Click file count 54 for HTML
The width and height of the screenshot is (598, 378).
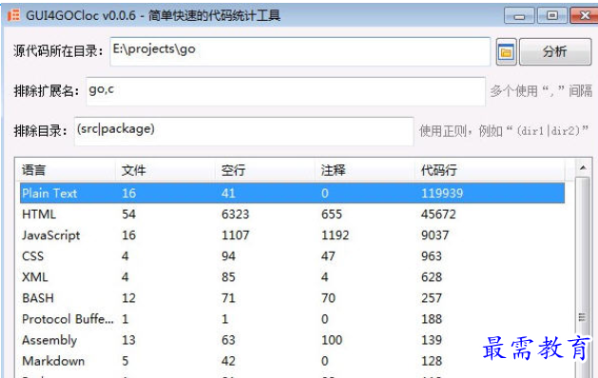tap(129, 214)
